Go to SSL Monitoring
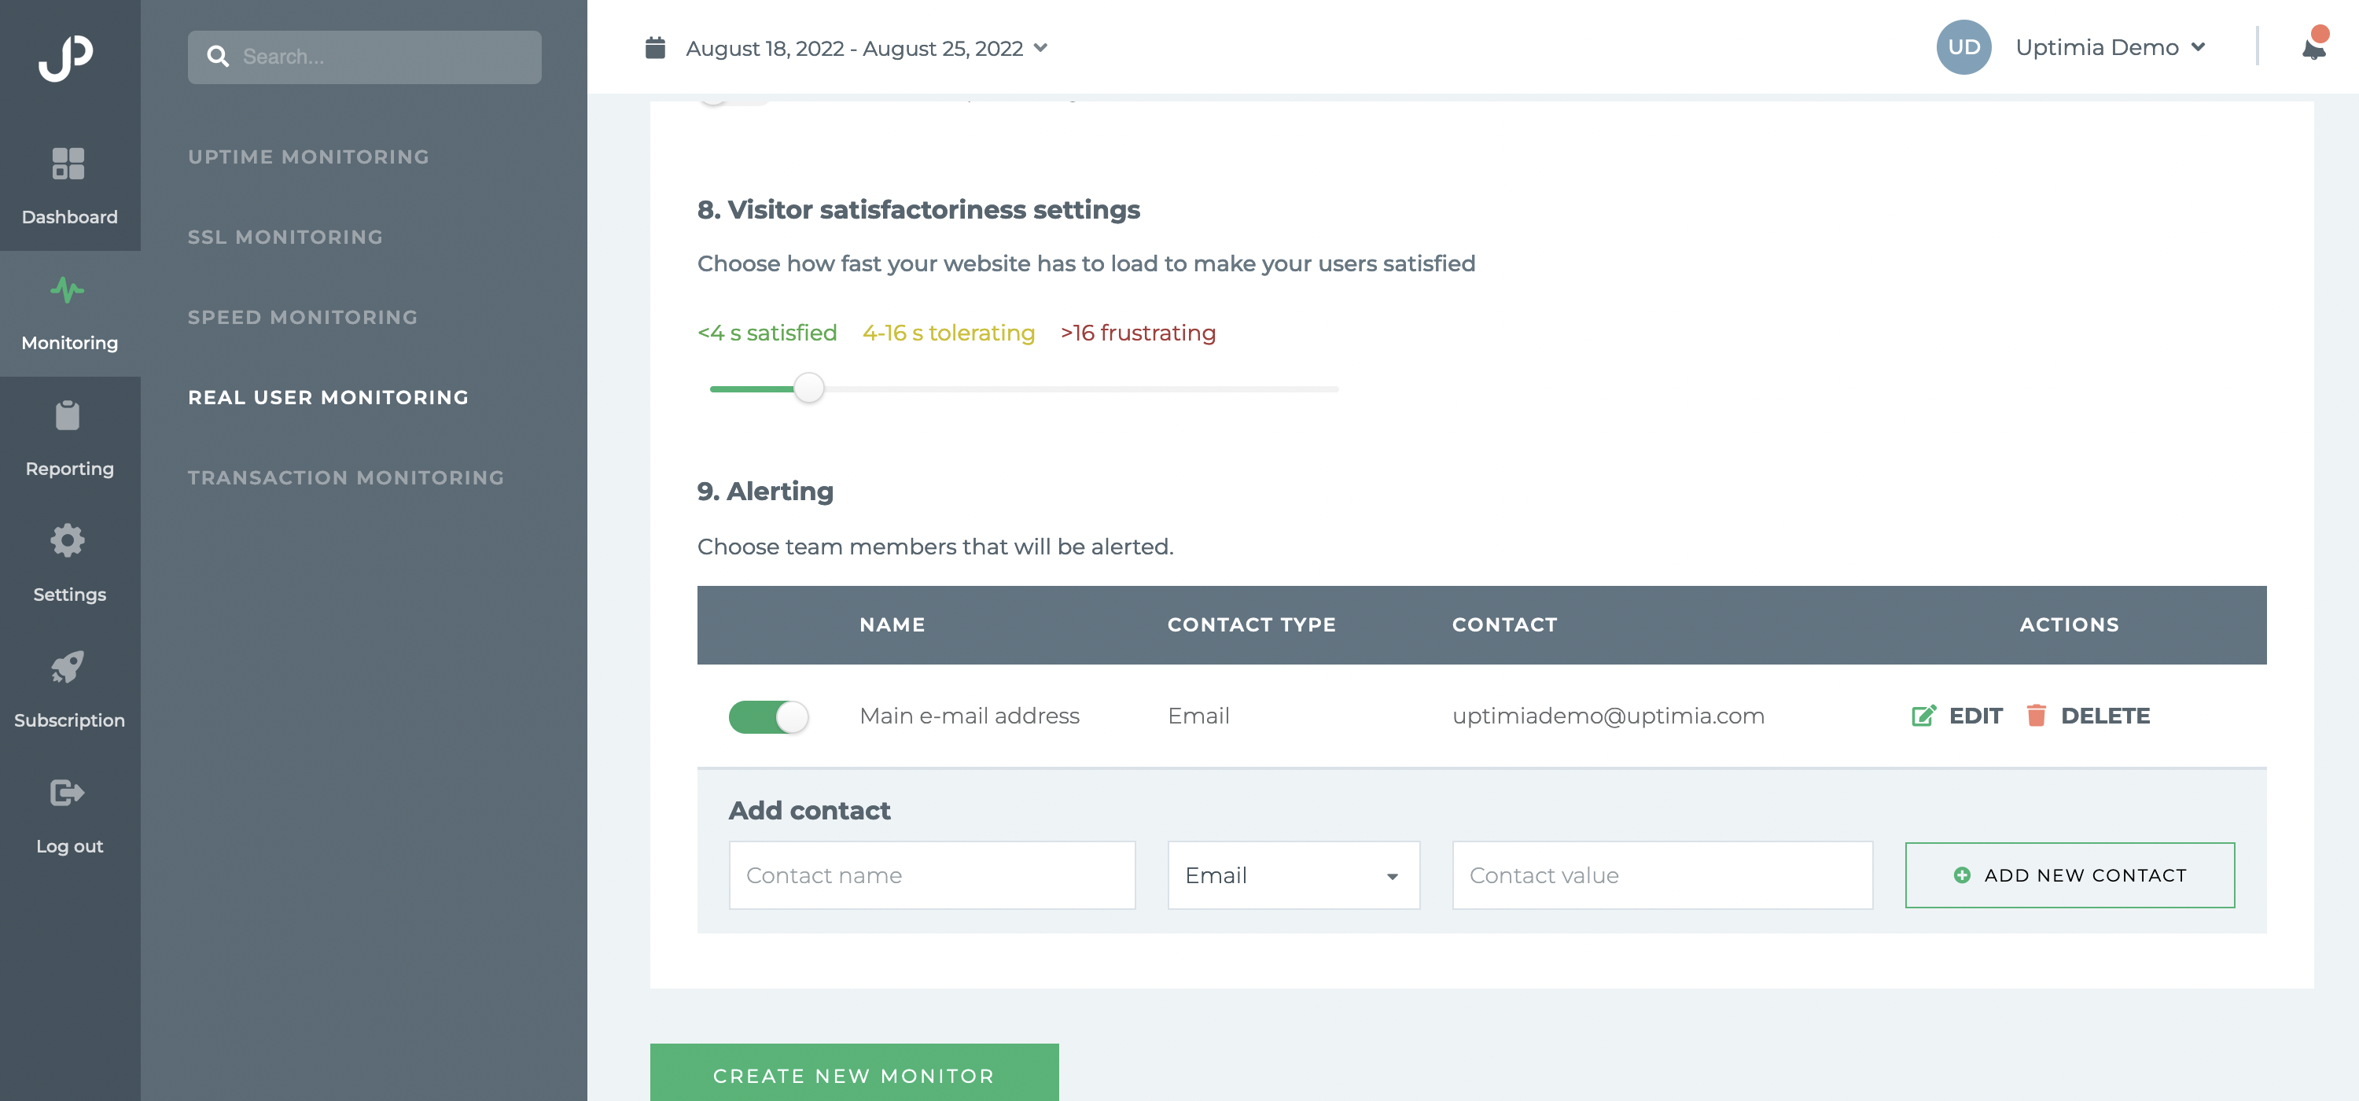 [x=285, y=238]
